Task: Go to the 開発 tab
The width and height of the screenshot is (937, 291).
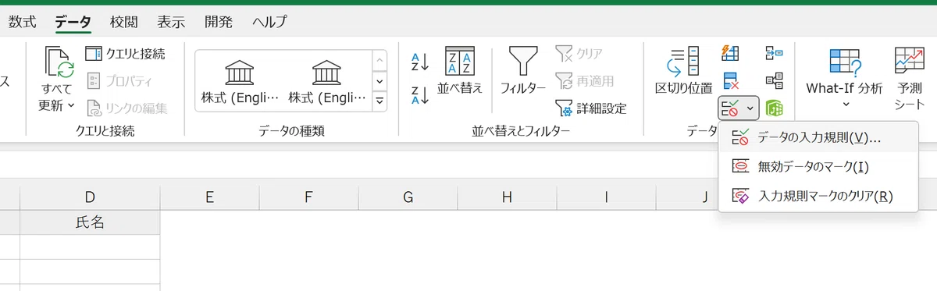Action: point(218,22)
